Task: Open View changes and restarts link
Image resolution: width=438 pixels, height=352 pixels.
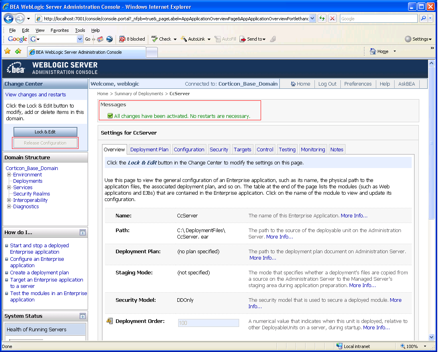Action: [x=36, y=95]
